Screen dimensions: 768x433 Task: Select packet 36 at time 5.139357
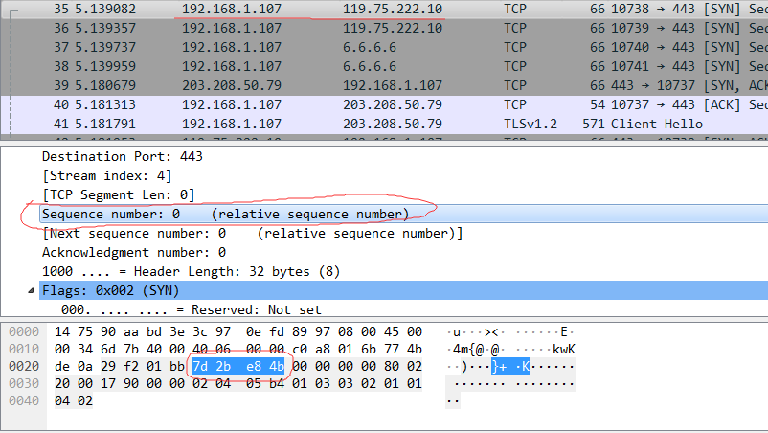[x=384, y=28]
